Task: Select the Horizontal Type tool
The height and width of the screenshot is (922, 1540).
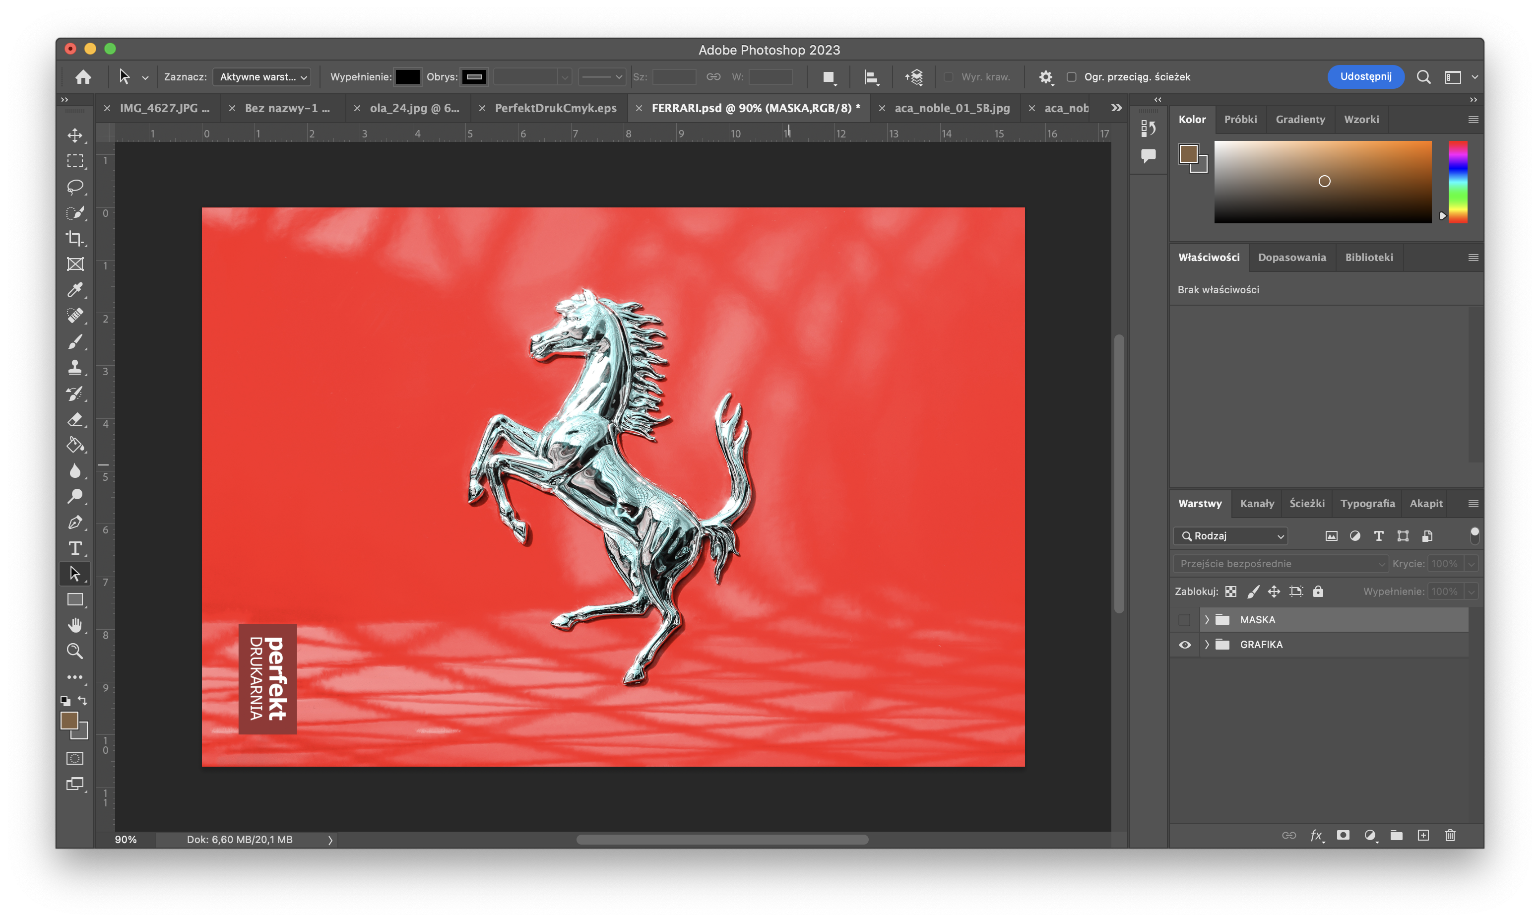Action: tap(75, 548)
